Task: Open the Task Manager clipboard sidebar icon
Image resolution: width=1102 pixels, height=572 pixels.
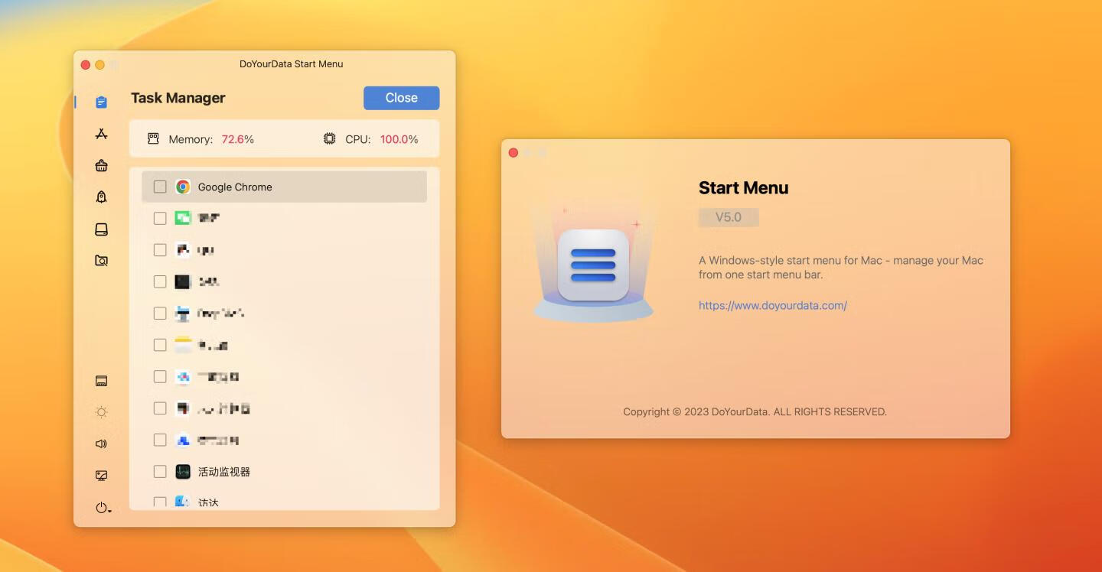Action: pos(101,102)
